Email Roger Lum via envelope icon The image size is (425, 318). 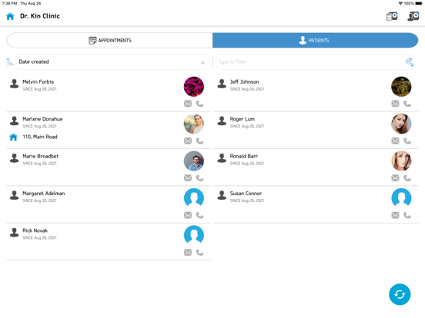pos(396,141)
